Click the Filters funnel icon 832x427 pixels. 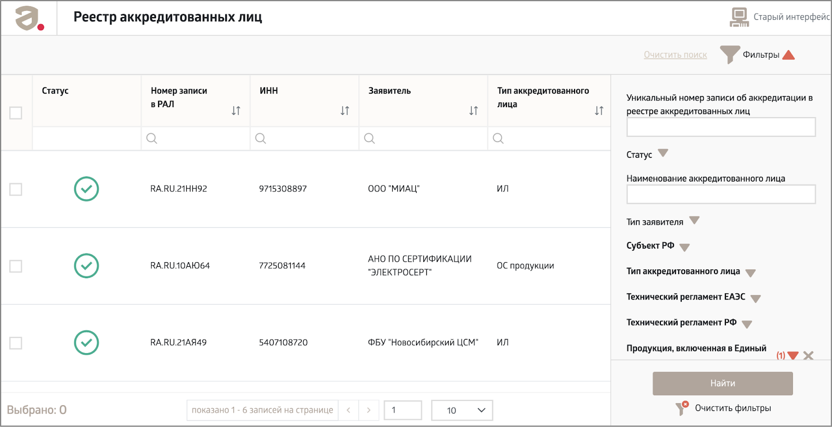[x=729, y=54]
